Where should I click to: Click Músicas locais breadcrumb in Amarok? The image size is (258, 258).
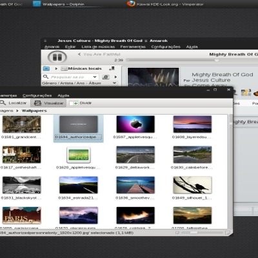click(x=84, y=68)
